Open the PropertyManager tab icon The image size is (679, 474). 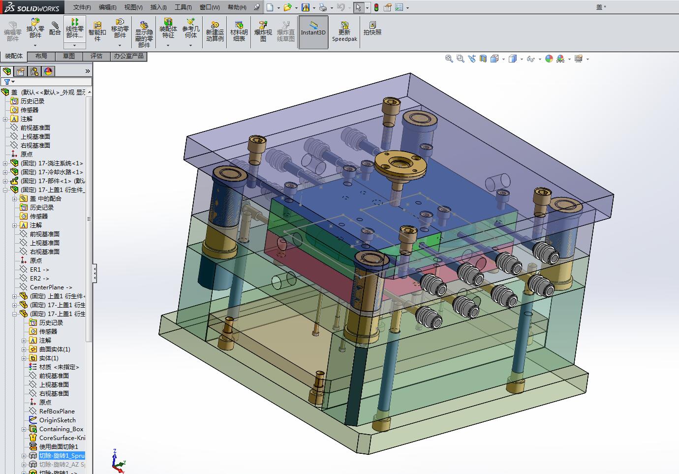pyautogui.click(x=21, y=71)
